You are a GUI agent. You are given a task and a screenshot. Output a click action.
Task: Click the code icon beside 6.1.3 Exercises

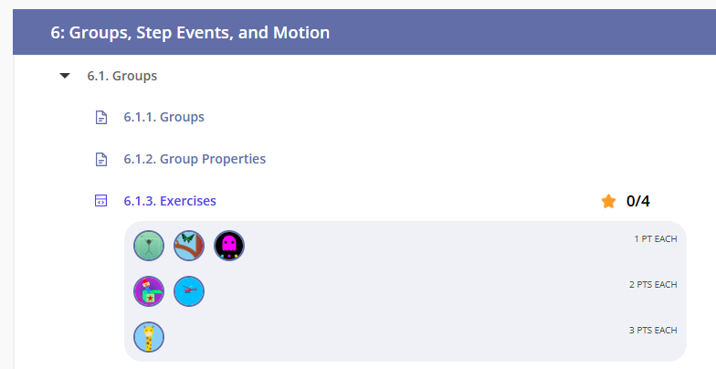coord(101,201)
